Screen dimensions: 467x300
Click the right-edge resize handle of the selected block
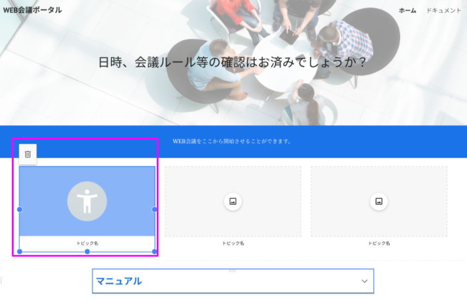click(x=155, y=209)
